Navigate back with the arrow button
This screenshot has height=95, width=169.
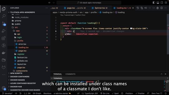click(49, 3)
